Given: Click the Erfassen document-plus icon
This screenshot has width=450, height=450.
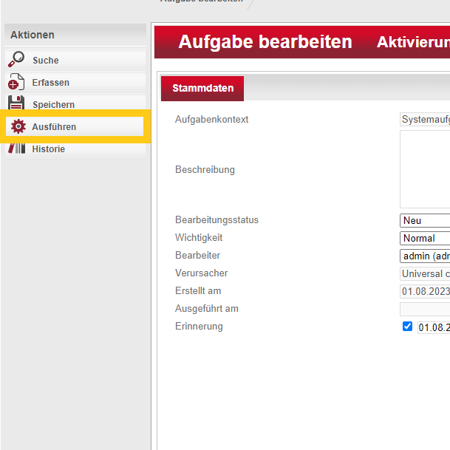Looking at the screenshot, I should coord(16,82).
